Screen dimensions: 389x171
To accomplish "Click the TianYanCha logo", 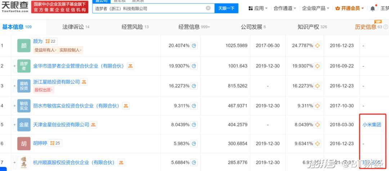I will 14,7.
